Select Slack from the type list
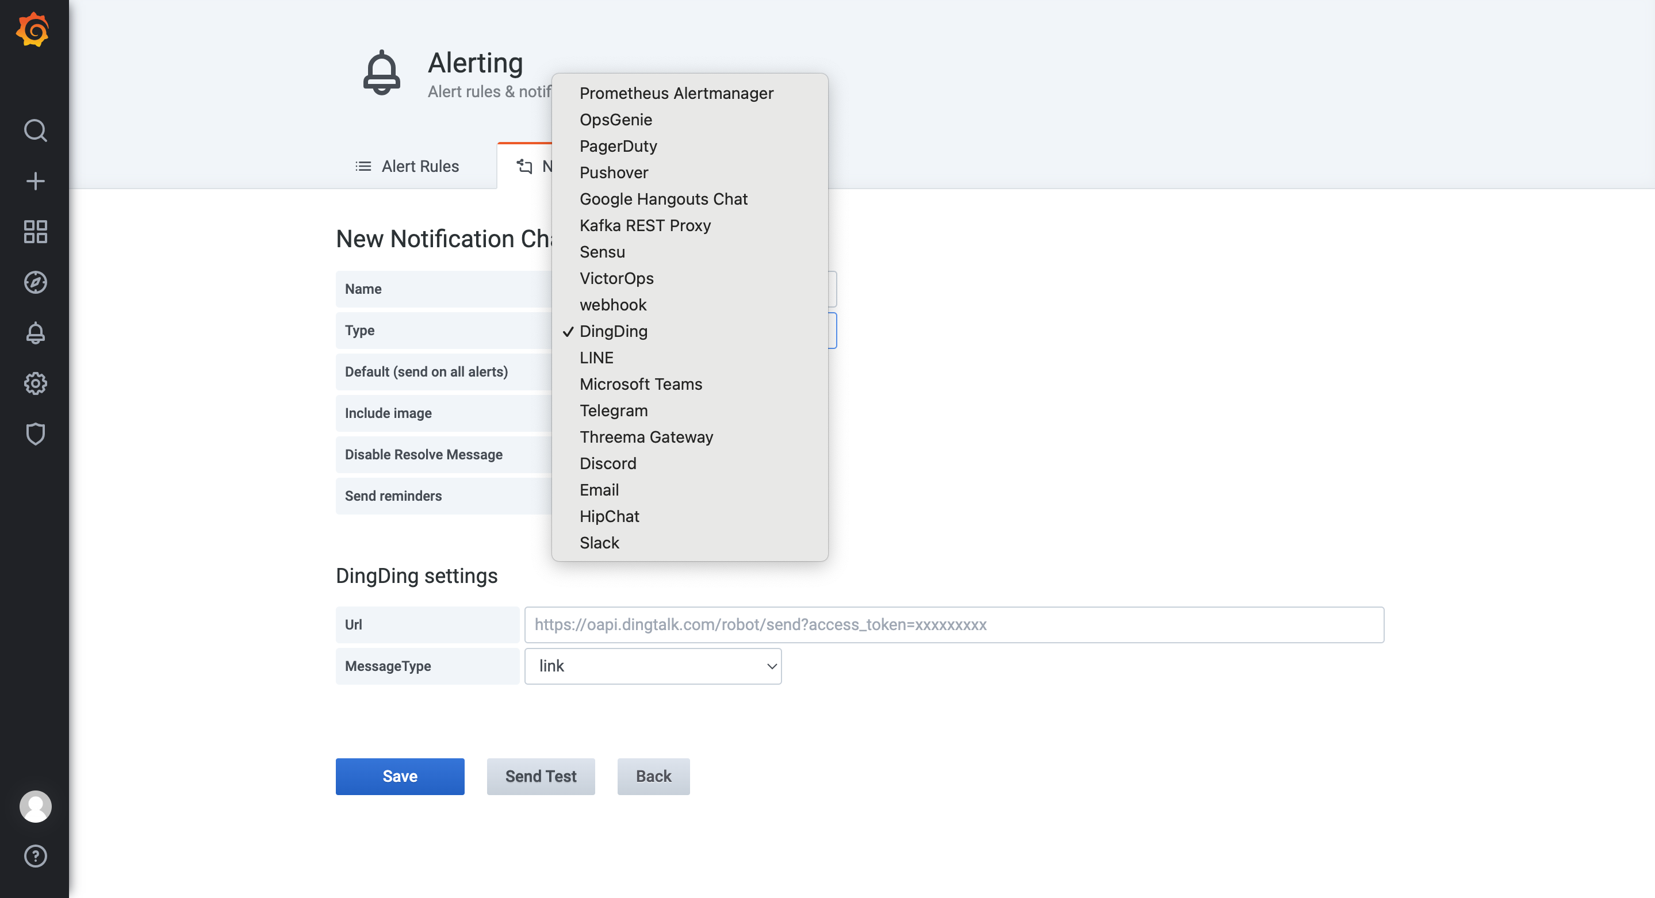This screenshot has height=898, width=1655. 599,543
